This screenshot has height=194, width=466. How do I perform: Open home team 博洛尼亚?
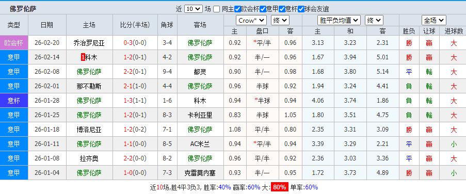coord(89,130)
